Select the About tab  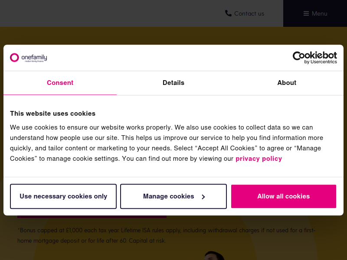[x=287, y=83]
